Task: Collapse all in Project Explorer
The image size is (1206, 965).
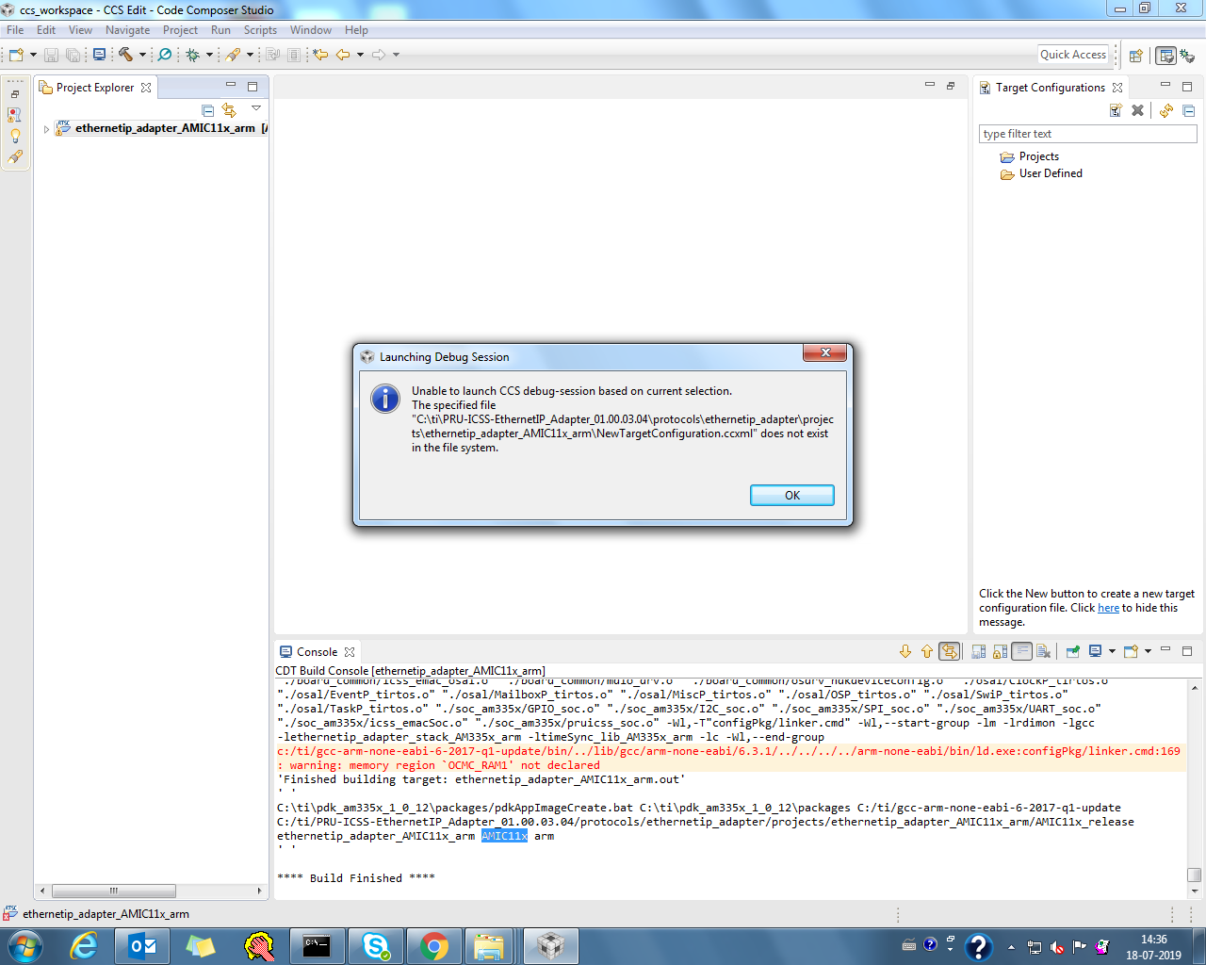Action: [208, 110]
